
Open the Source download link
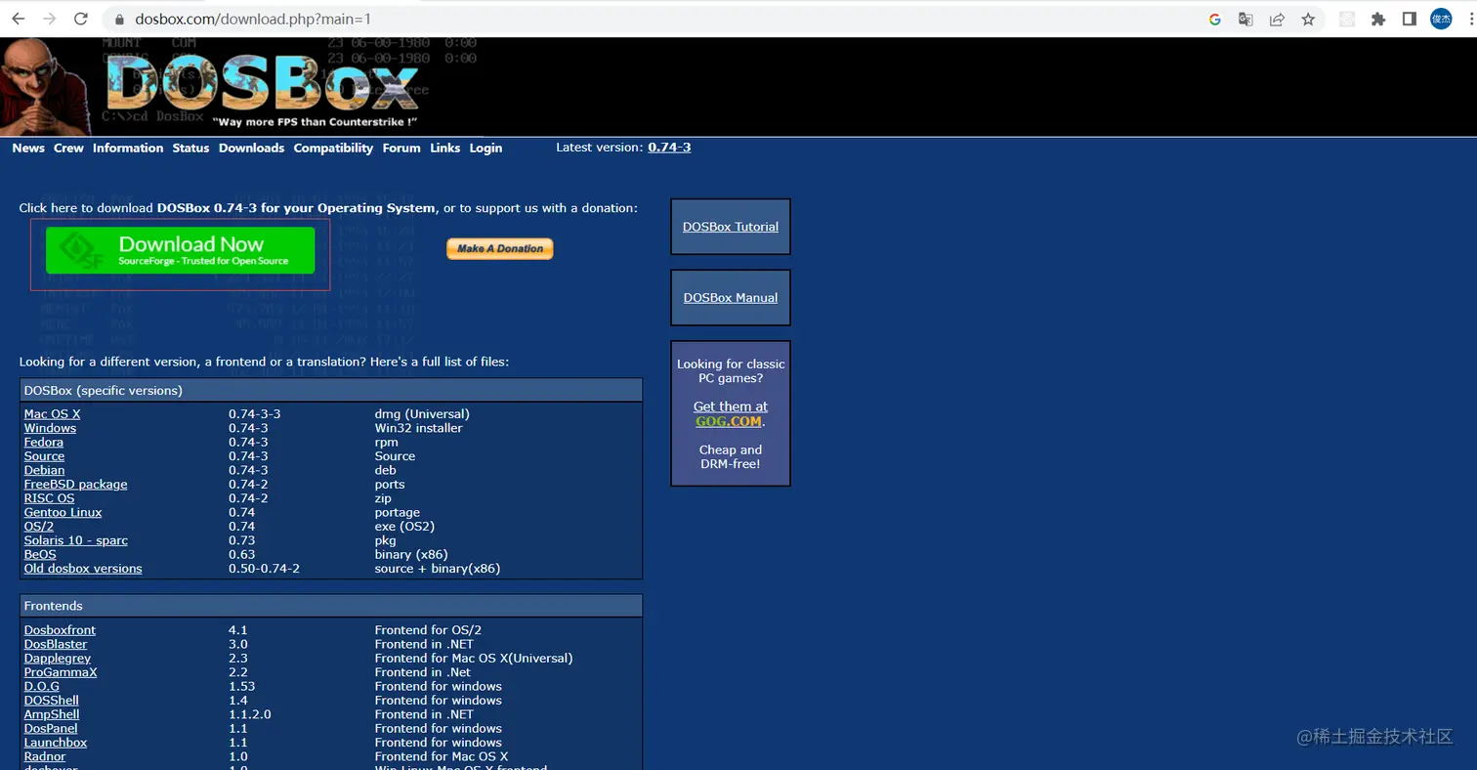point(44,456)
